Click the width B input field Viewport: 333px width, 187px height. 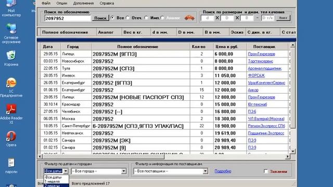[x=247, y=18]
